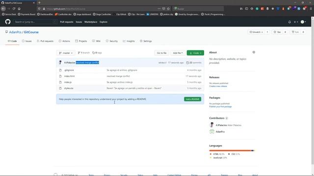This screenshot has height=176, width=314.
Task: Click the JavaScript language entry
Action: (218, 157)
